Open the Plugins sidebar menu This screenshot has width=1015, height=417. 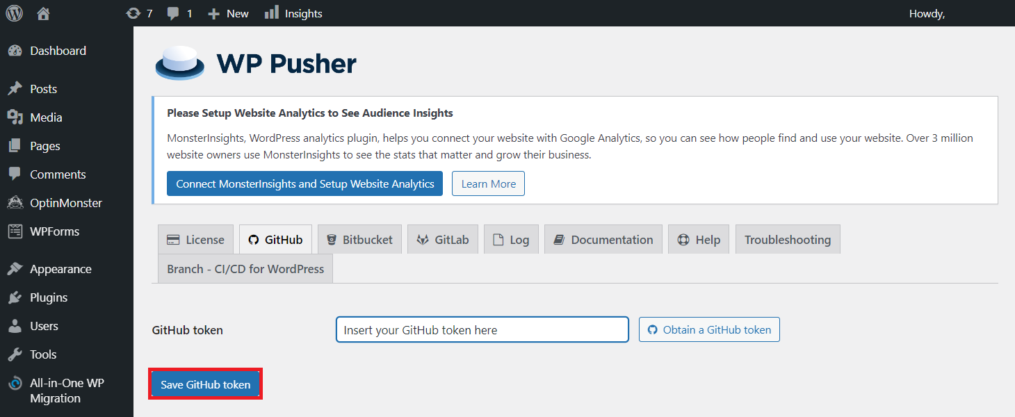coord(49,297)
